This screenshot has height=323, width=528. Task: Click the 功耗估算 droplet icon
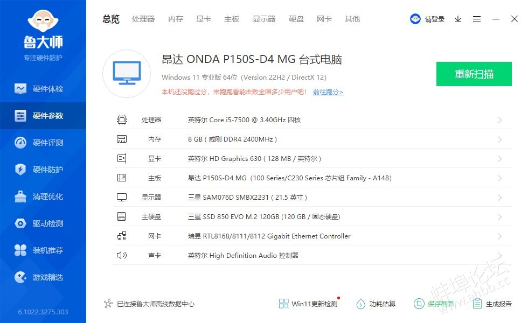pos(360,304)
